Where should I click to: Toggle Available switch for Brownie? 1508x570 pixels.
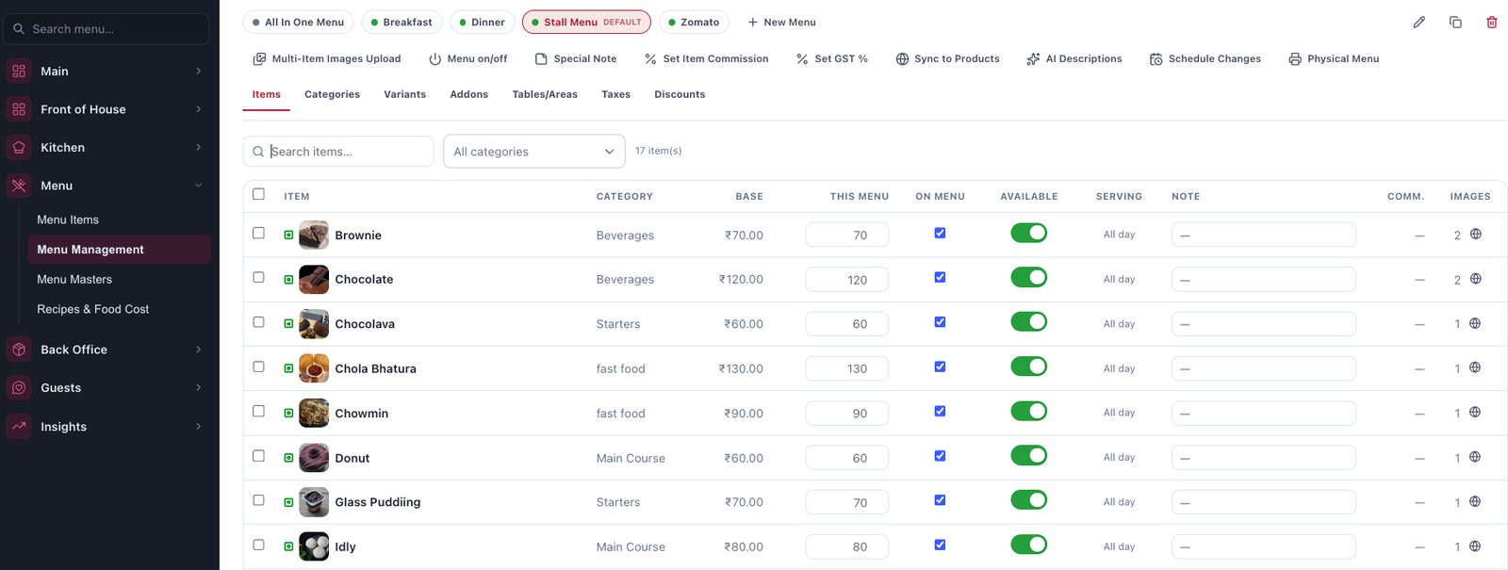(x=1028, y=233)
